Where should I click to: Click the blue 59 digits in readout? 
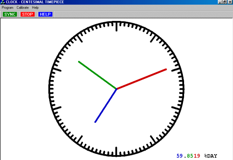click(179, 156)
